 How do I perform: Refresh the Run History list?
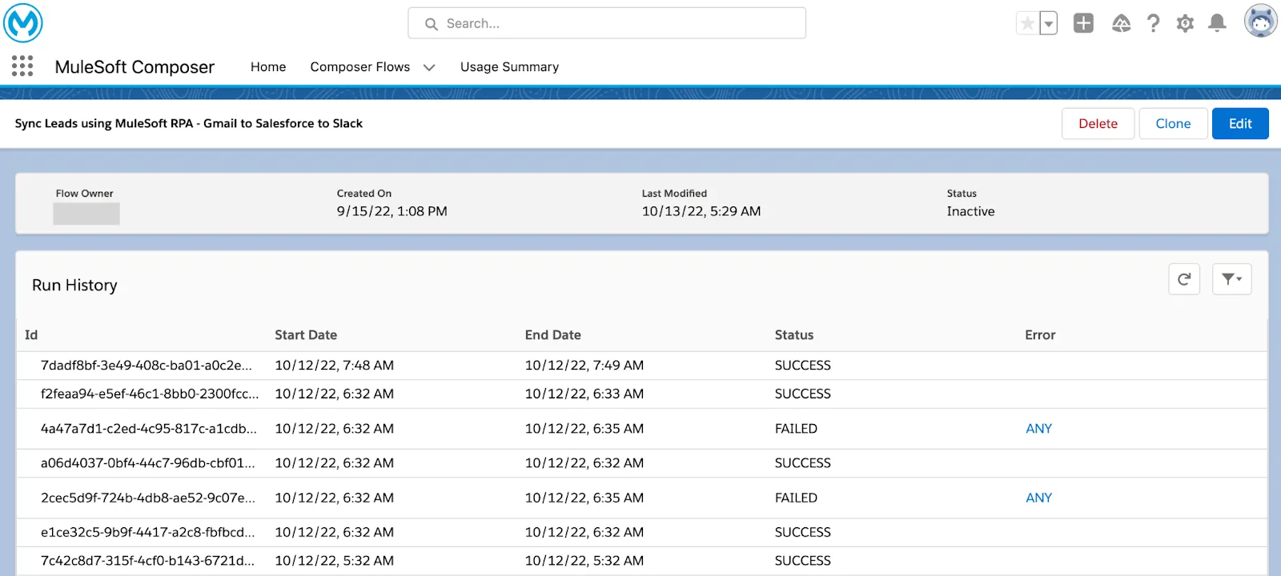click(x=1184, y=279)
